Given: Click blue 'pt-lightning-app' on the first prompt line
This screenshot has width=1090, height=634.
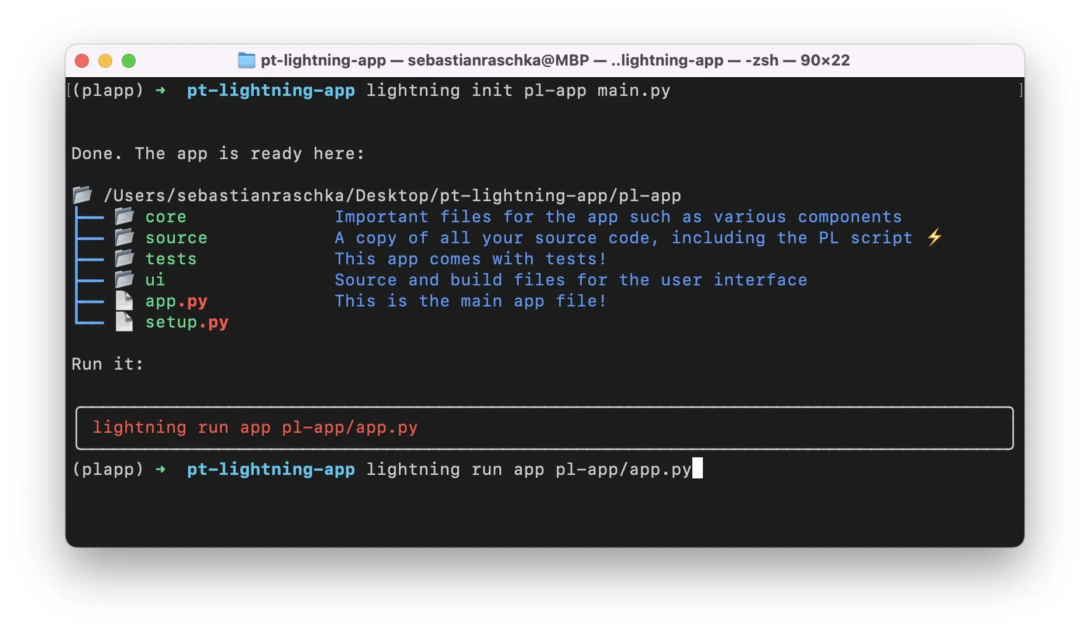Looking at the screenshot, I should 271,91.
